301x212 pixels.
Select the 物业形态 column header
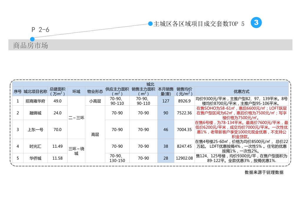click(95, 91)
